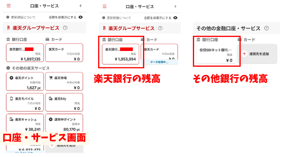
Task: Click the 楽天キャッシュ icon
Action: click(x=11, y=120)
